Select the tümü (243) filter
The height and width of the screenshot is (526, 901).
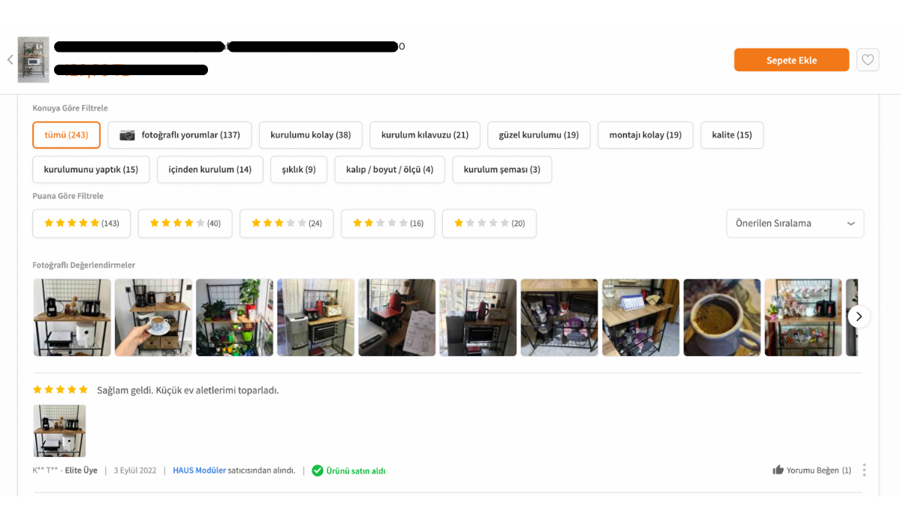pos(66,135)
